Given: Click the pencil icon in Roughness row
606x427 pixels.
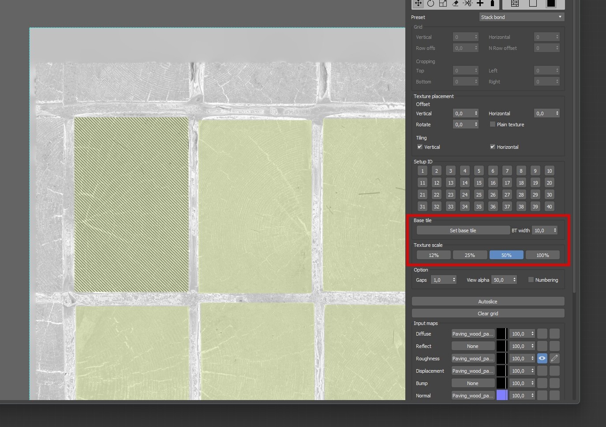Looking at the screenshot, I should (x=554, y=359).
